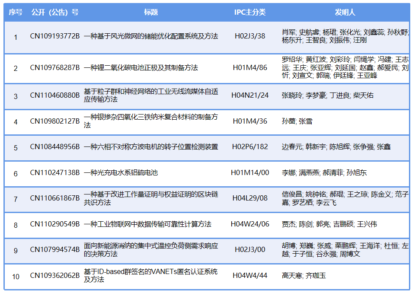Click the 标题 column header
Screen dimensions: 412x293
point(151,12)
